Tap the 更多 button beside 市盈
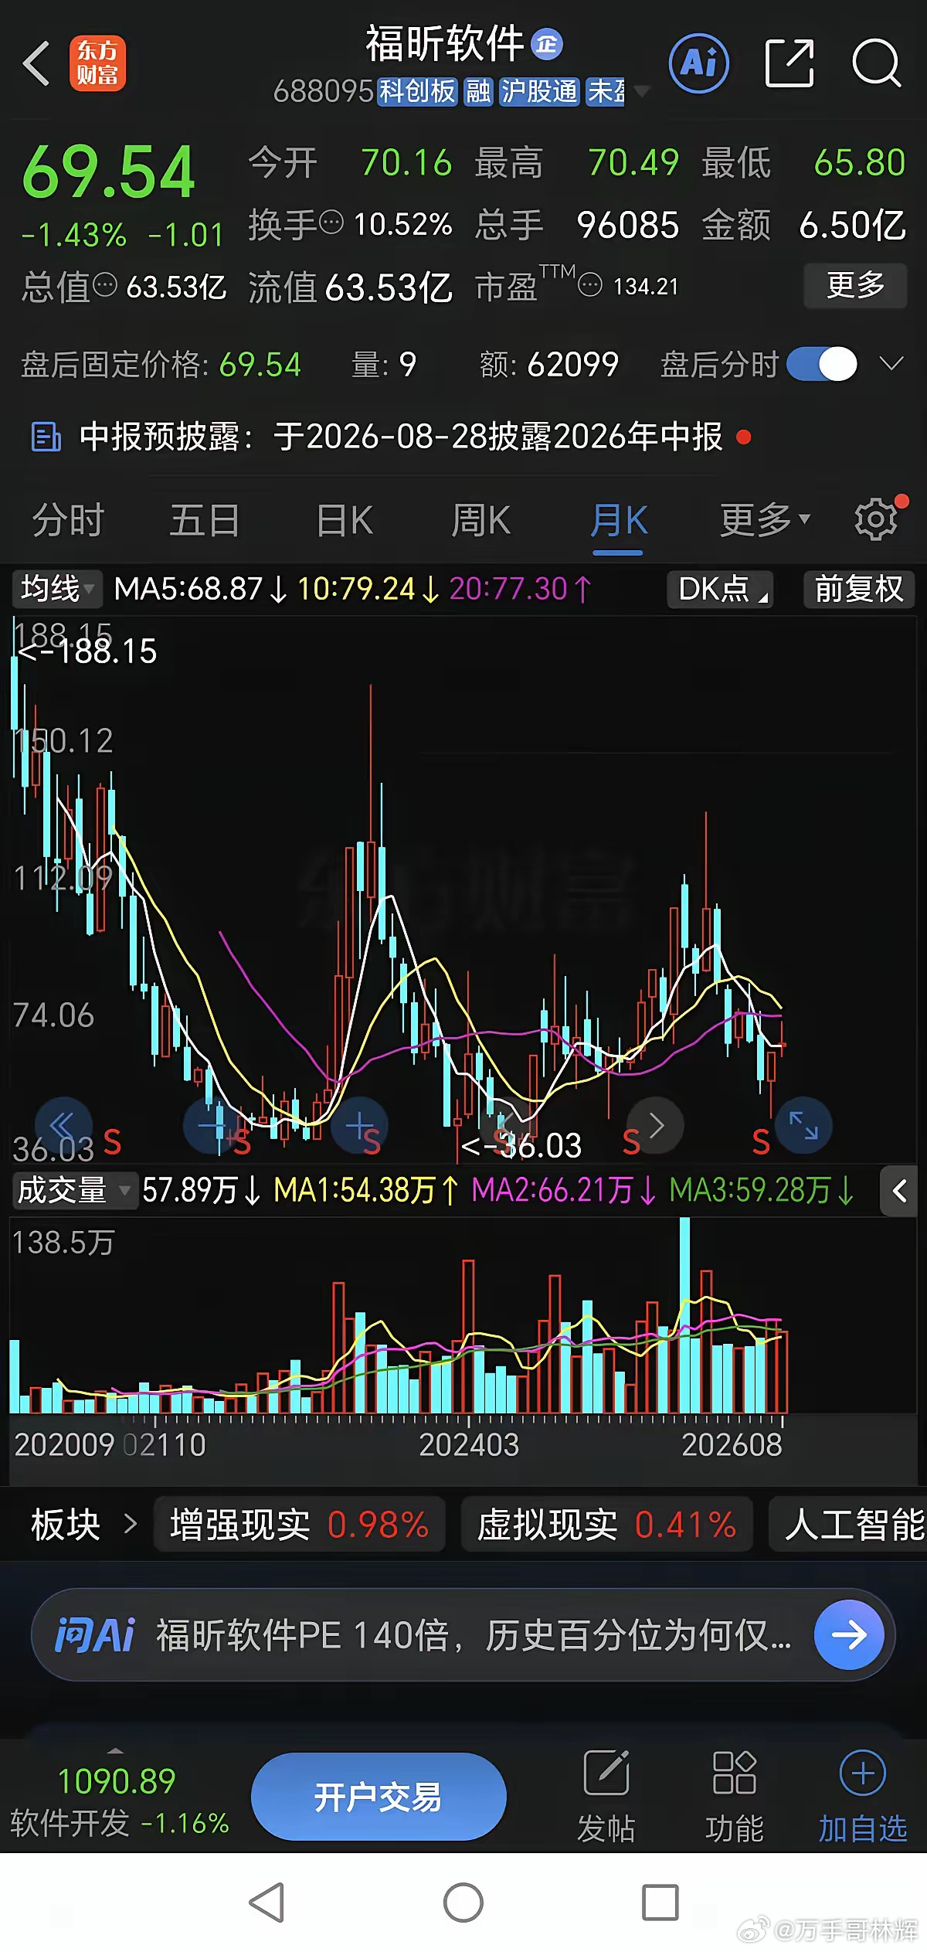This screenshot has height=1952, width=927. coord(855,285)
